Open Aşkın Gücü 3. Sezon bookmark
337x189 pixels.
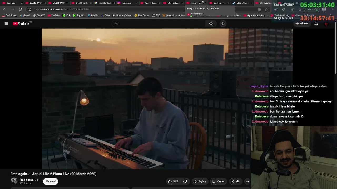tap(256, 15)
